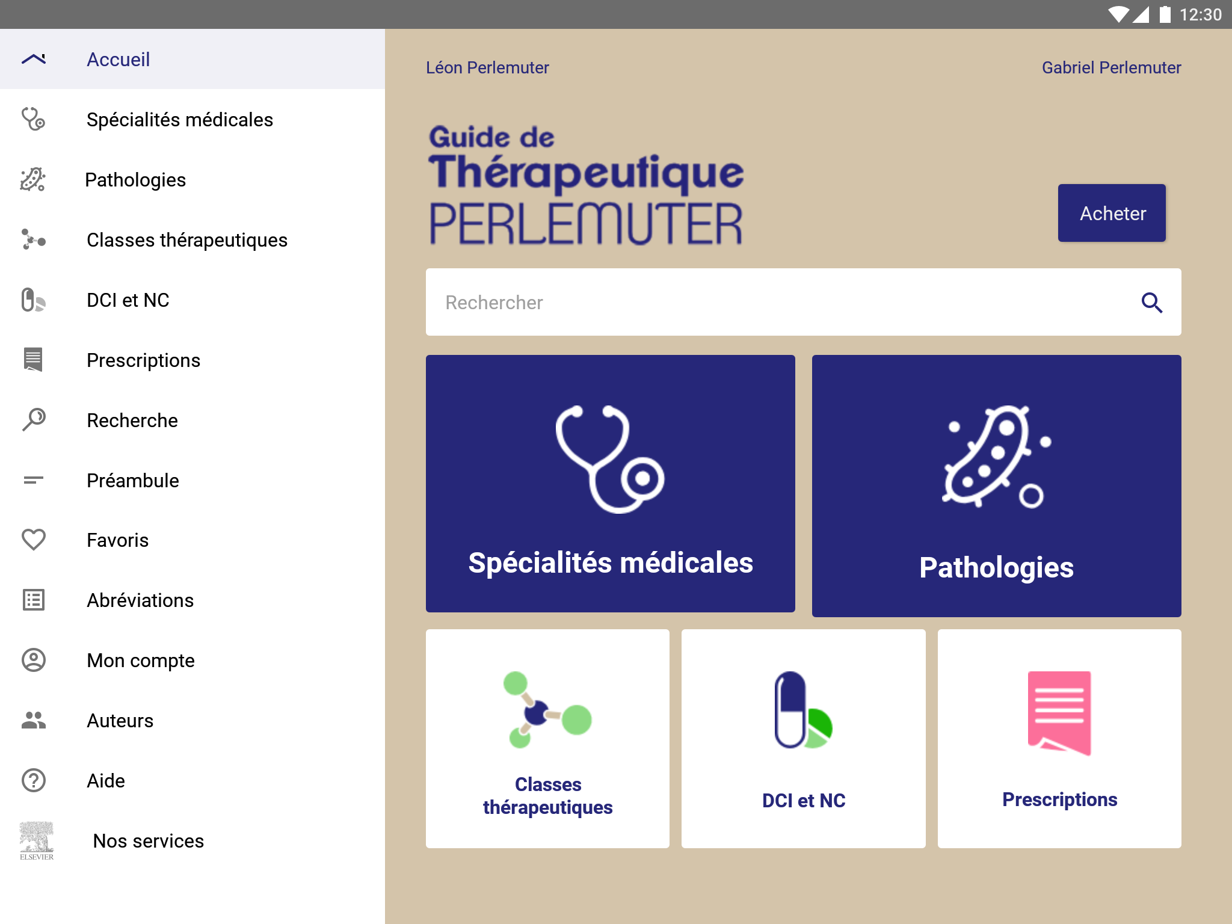
Task: Open Recherche in the sidebar
Action: click(x=192, y=420)
